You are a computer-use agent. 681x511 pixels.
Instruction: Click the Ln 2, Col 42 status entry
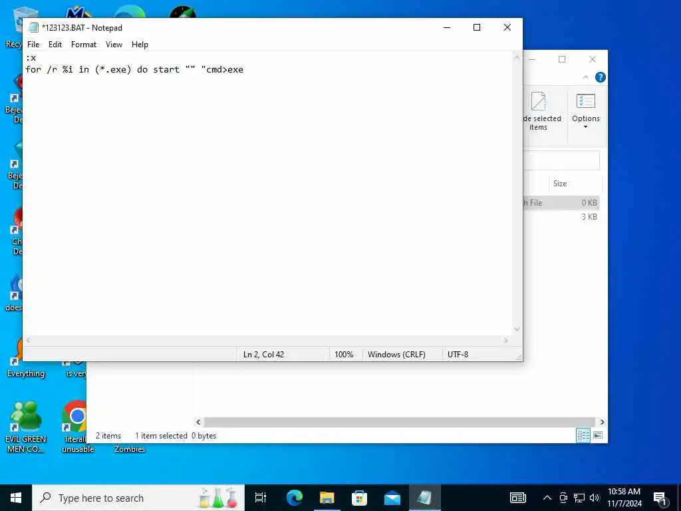263,354
